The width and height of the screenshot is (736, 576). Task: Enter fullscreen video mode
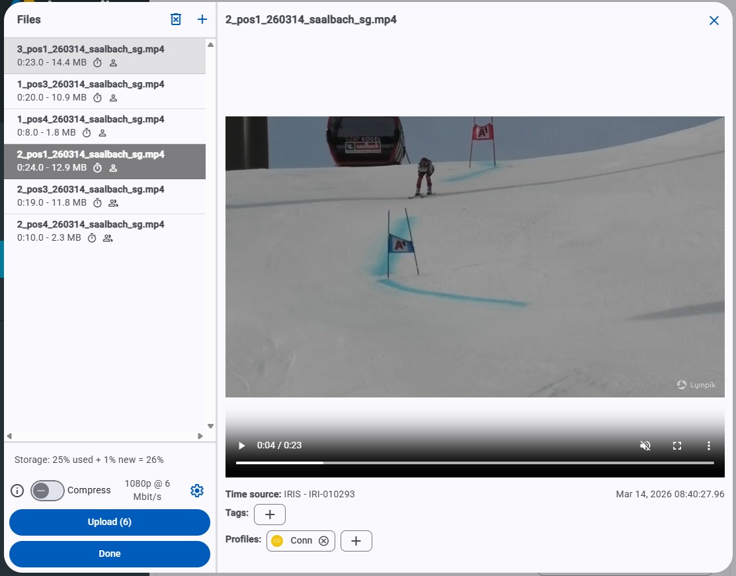[x=677, y=446]
